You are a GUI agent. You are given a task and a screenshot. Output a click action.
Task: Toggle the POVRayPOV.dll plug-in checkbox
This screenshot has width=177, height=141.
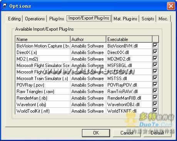coord(155,84)
